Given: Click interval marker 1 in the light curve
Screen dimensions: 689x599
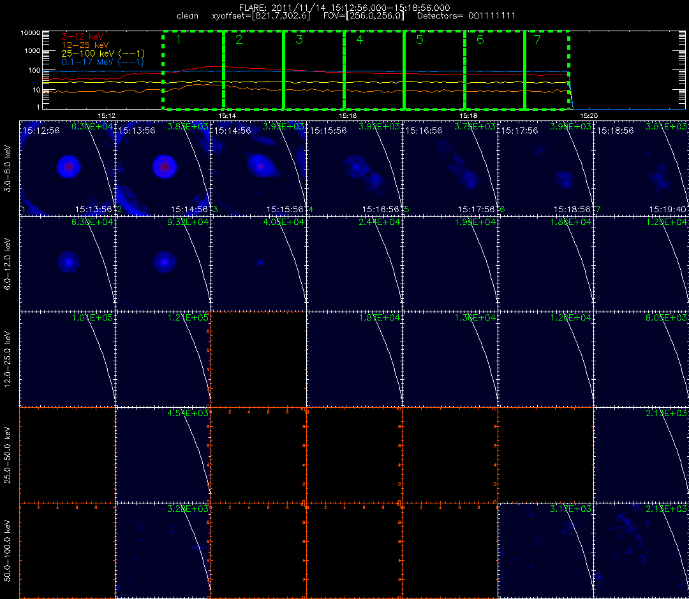Looking at the screenshot, I should (x=178, y=40).
